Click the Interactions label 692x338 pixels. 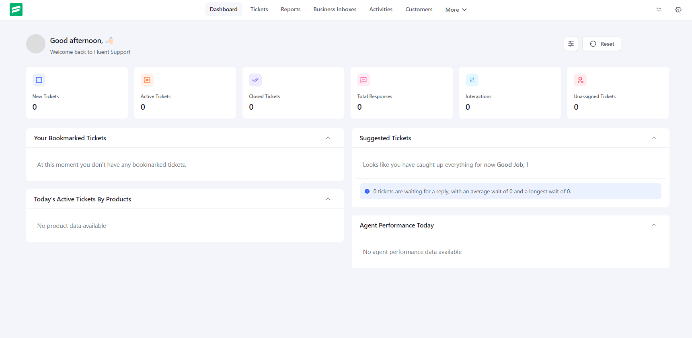(x=478, y=96)
